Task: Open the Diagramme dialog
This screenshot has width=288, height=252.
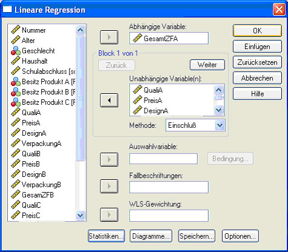Action: pos(151,236)
